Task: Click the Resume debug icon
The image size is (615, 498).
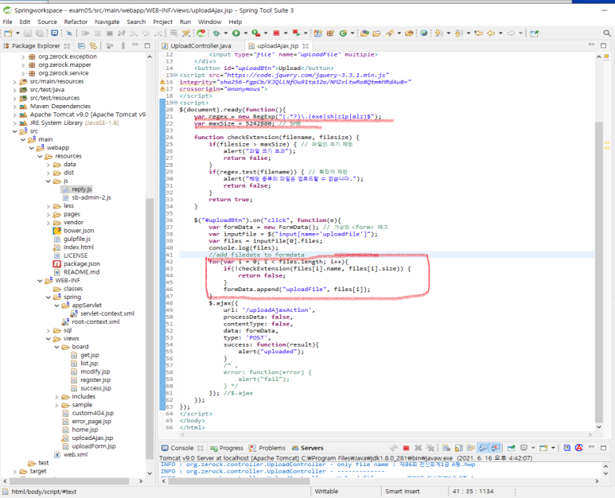Action: [x=85, y=33]
